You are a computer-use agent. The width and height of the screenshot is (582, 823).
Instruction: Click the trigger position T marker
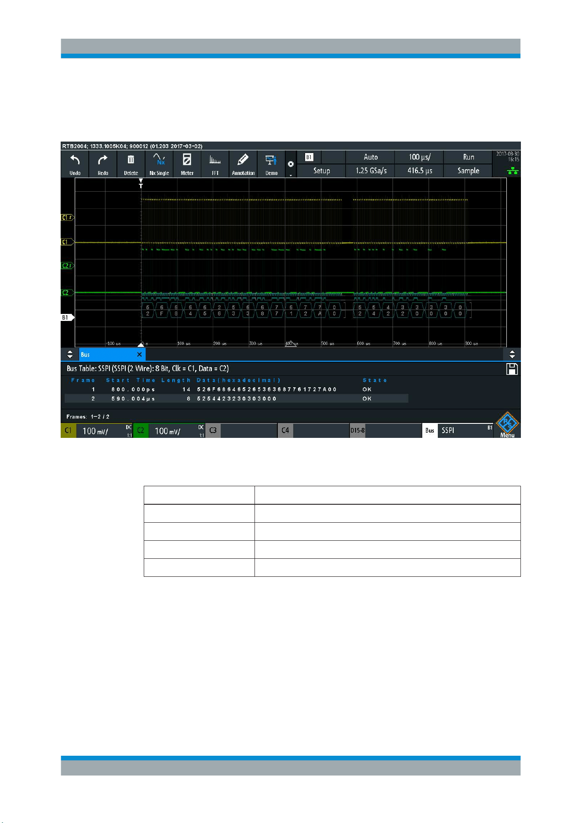pos(141,184)
